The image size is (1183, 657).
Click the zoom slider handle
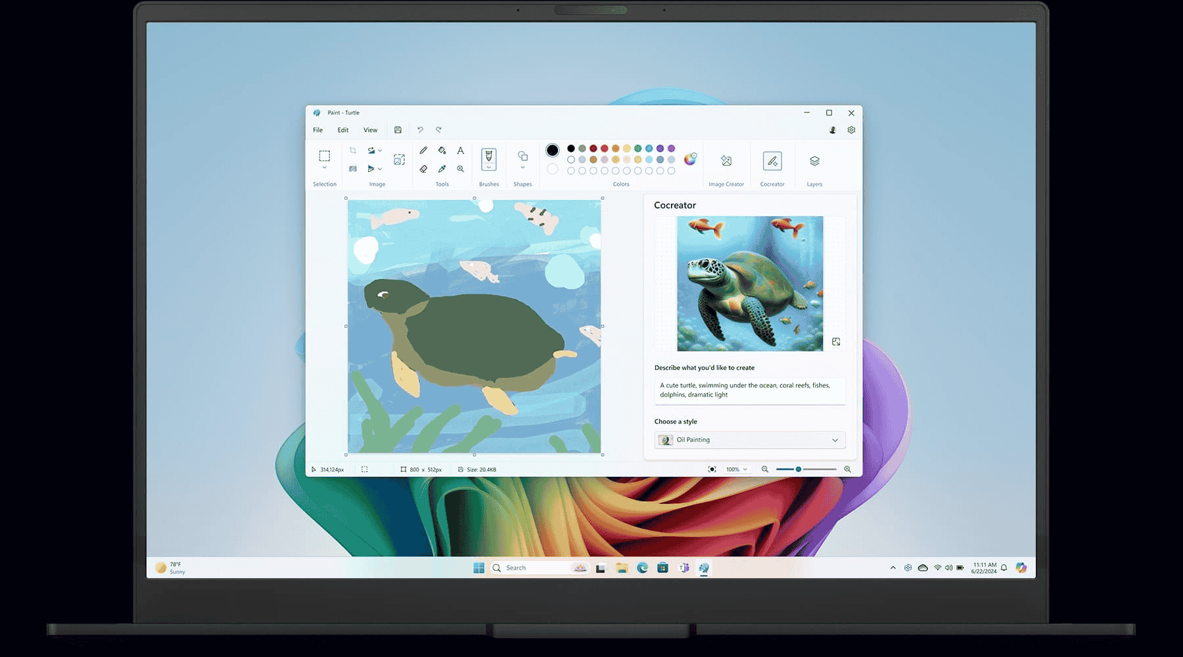(799, 469)
